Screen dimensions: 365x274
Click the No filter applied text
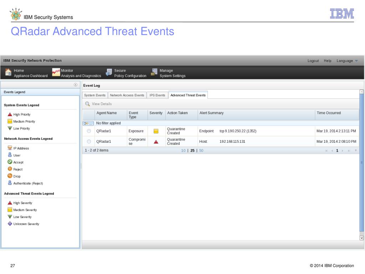[108, 123]
